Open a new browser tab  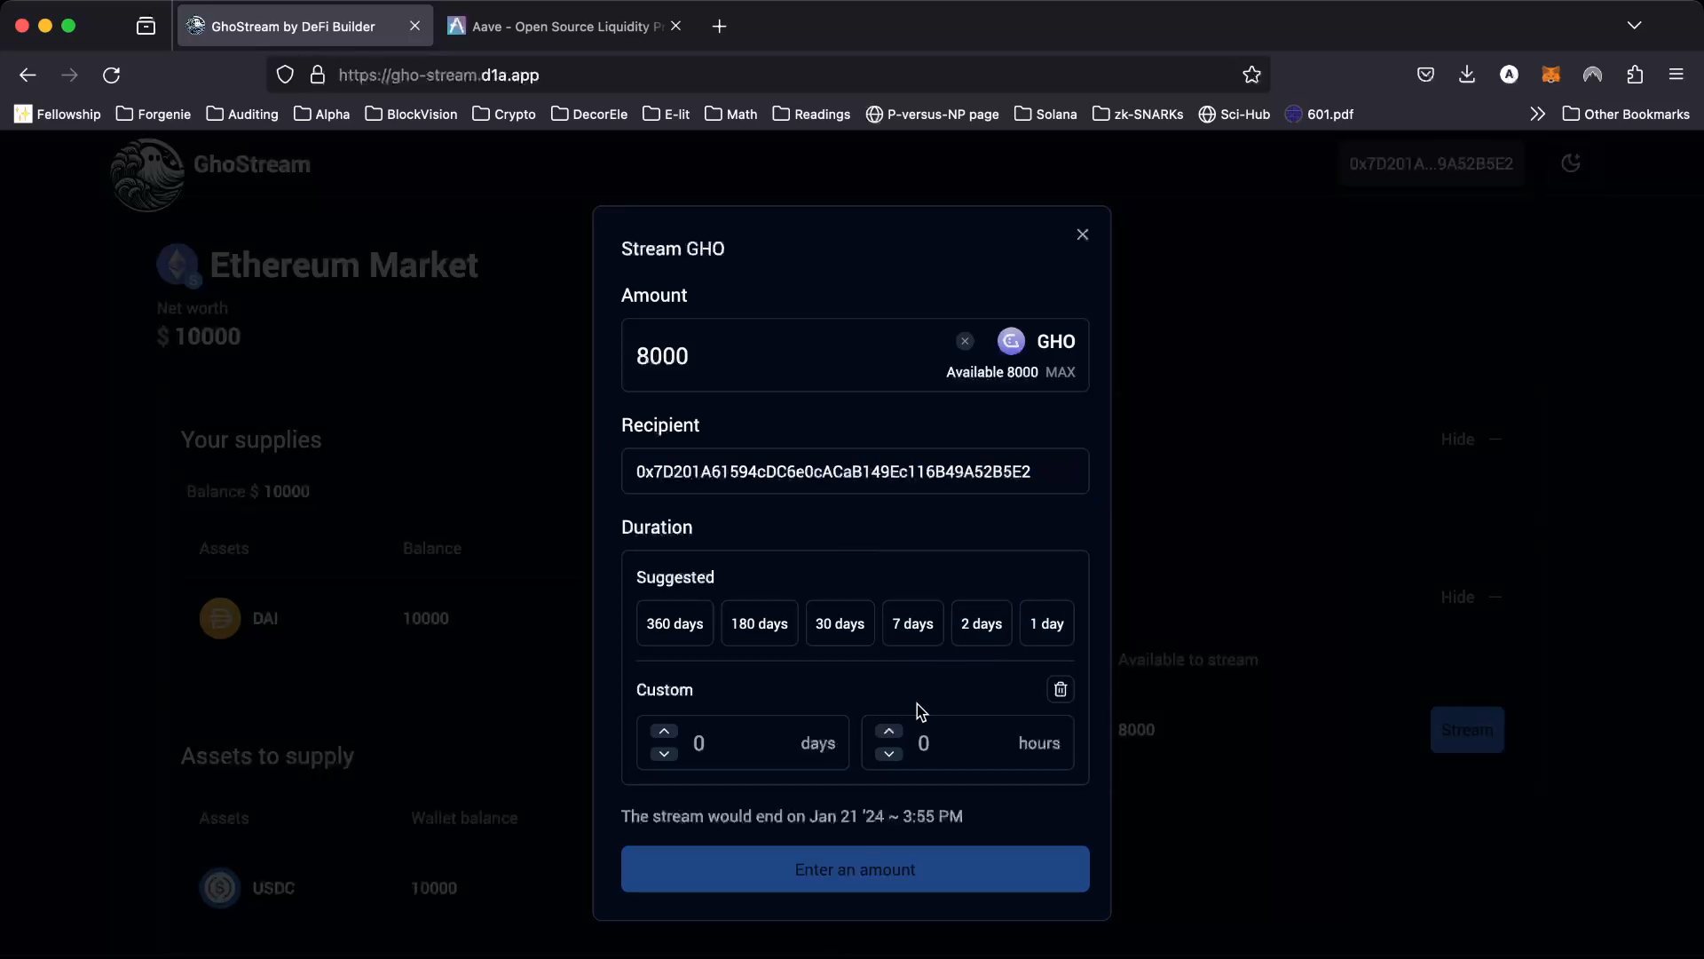tap(719, 27)
